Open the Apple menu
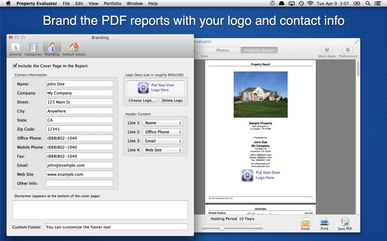The width and height of the screenshot is (387, 241). coord(8,3)
